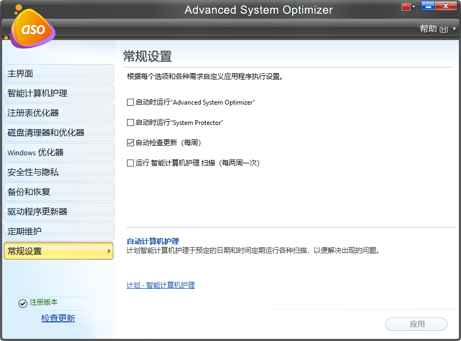Enable run System Protector at startup

click(130, 123)
